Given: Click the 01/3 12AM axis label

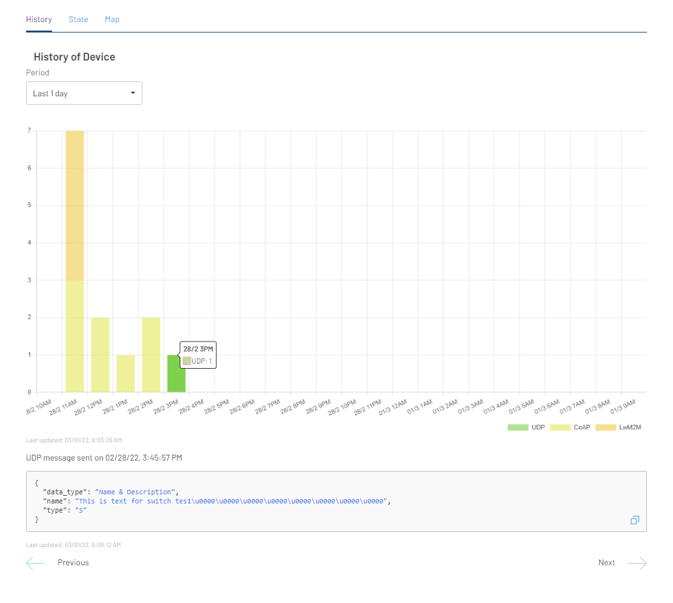Looking at the screenshot, I should [x=392, y=407].
